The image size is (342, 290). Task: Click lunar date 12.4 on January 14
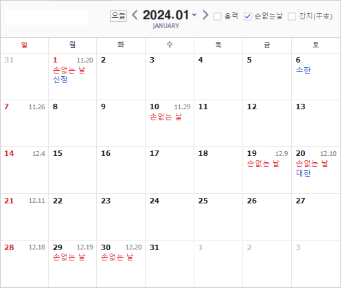(x=38, y=154)
